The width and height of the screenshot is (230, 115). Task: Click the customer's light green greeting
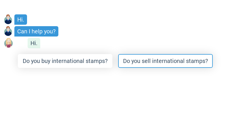(x=34, y=43)
